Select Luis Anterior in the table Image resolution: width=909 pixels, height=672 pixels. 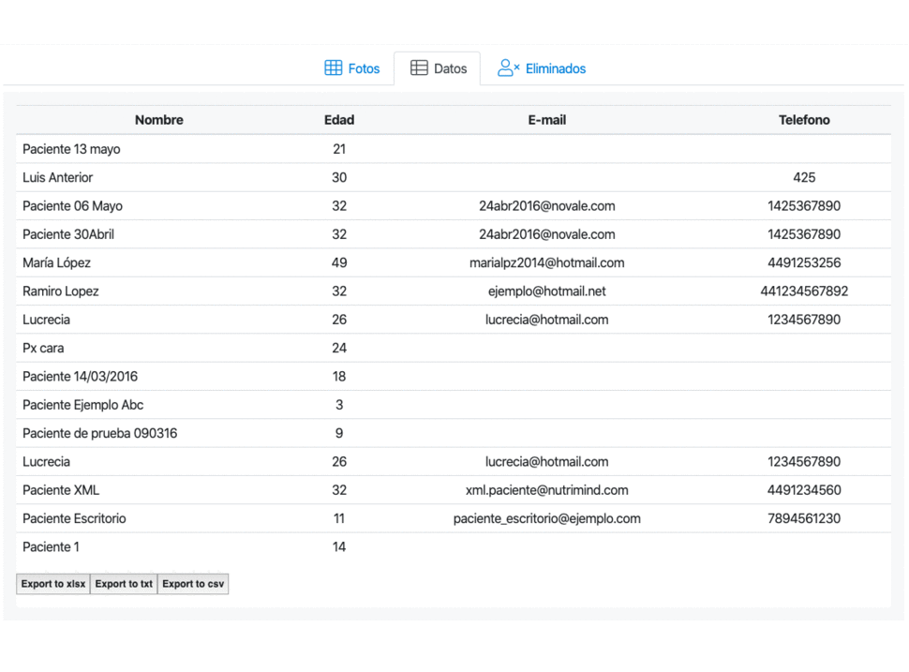(57, 177)
